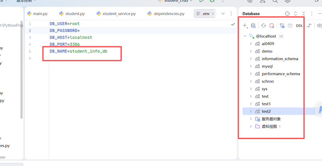
Task: Click the crosshair locate icon in Database header
Action: (x=287, y=13)
